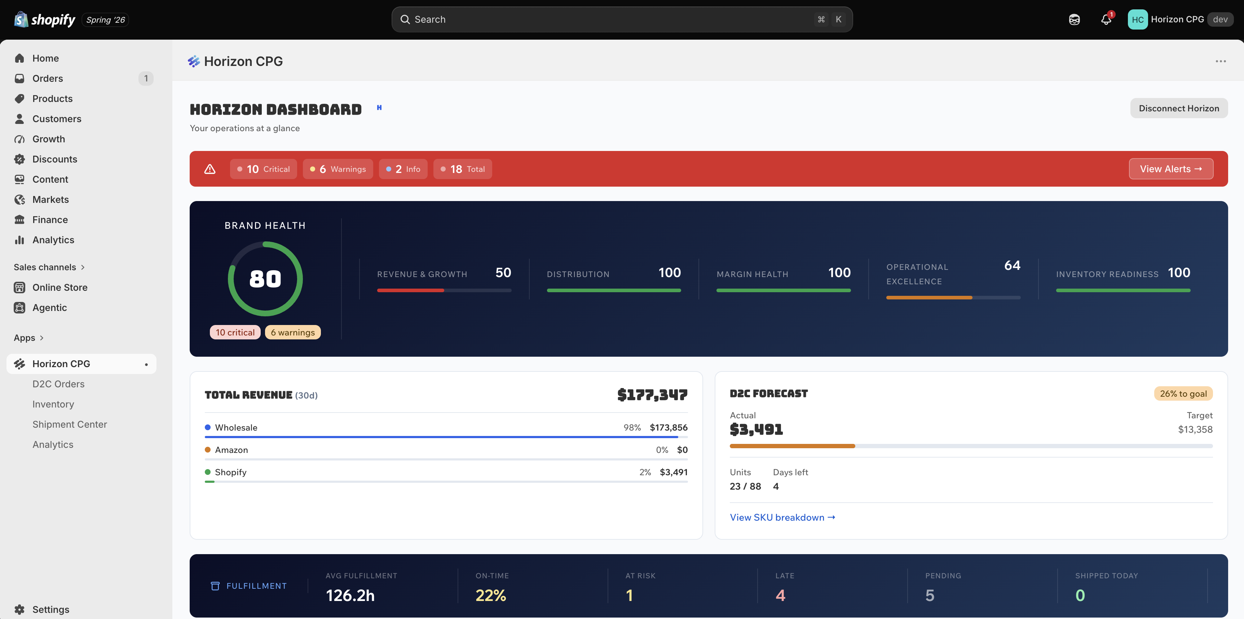Viewport: 1244px width, 619px height.
Task: Click the 126.2h avg fulfillment value
Action: (350, 595)
